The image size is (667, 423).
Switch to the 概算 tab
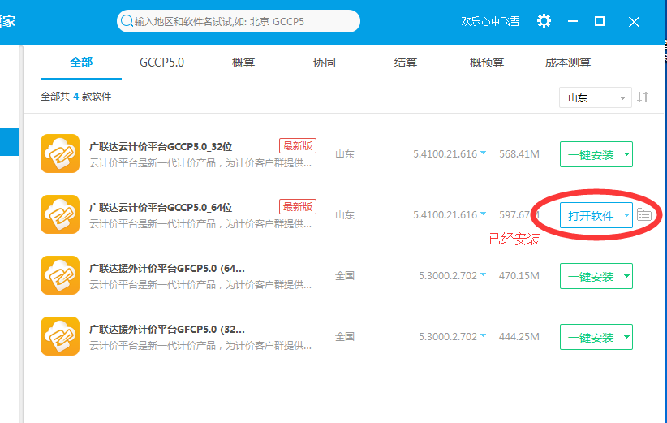(x=243, y=63)
